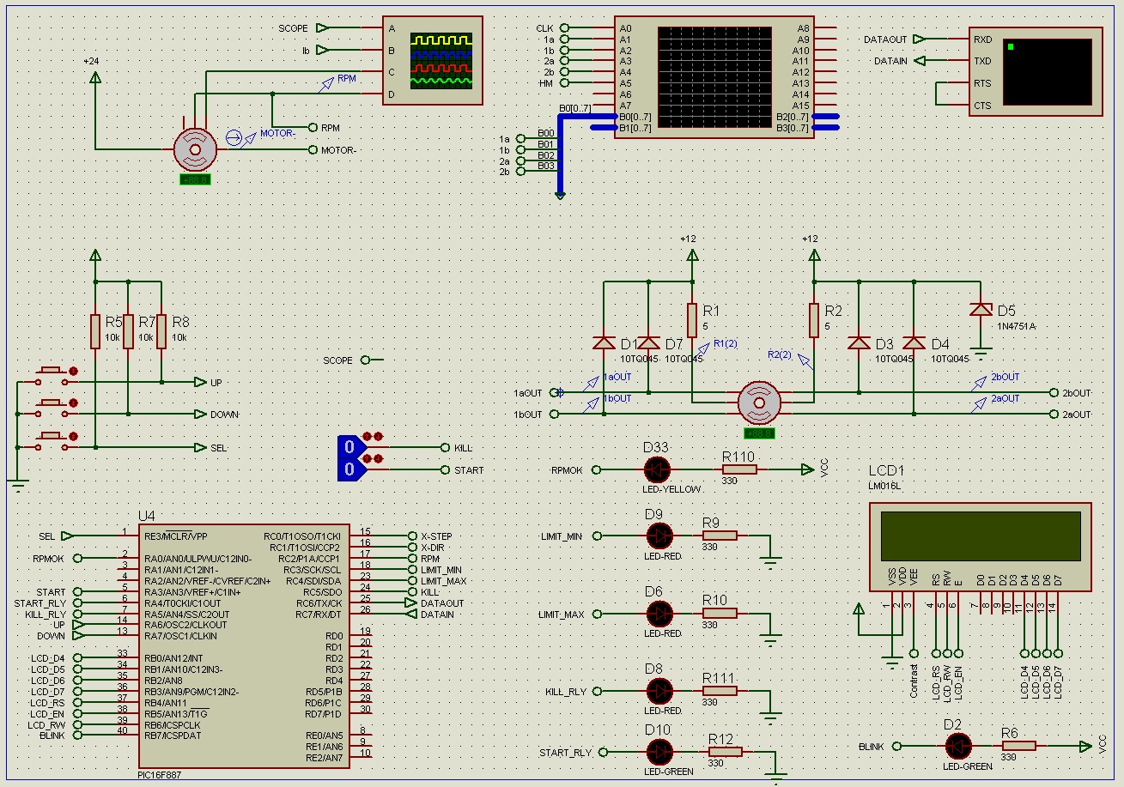Click the 2bOUT probe arrow
The image size is (1124, 787).
tap(980, 384)
